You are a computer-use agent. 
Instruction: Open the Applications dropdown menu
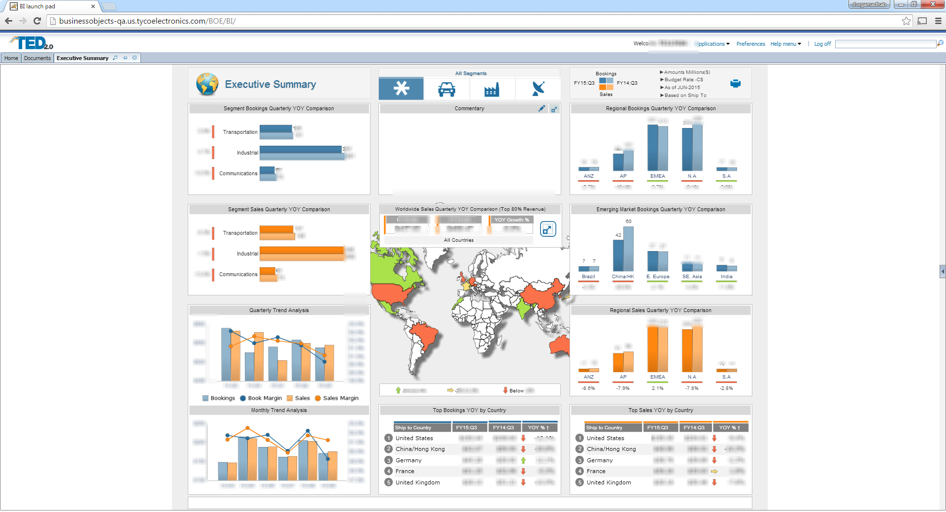pos(713,44)
